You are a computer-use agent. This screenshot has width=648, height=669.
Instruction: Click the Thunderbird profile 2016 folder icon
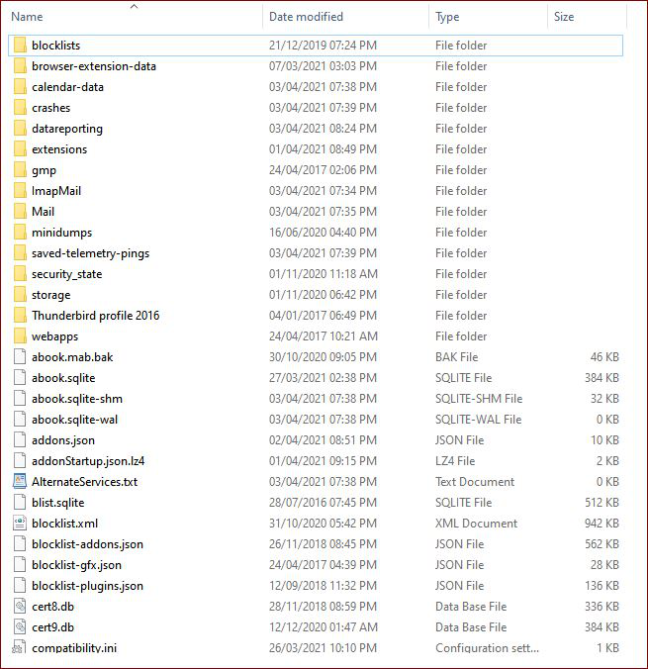tap(20, 316)
